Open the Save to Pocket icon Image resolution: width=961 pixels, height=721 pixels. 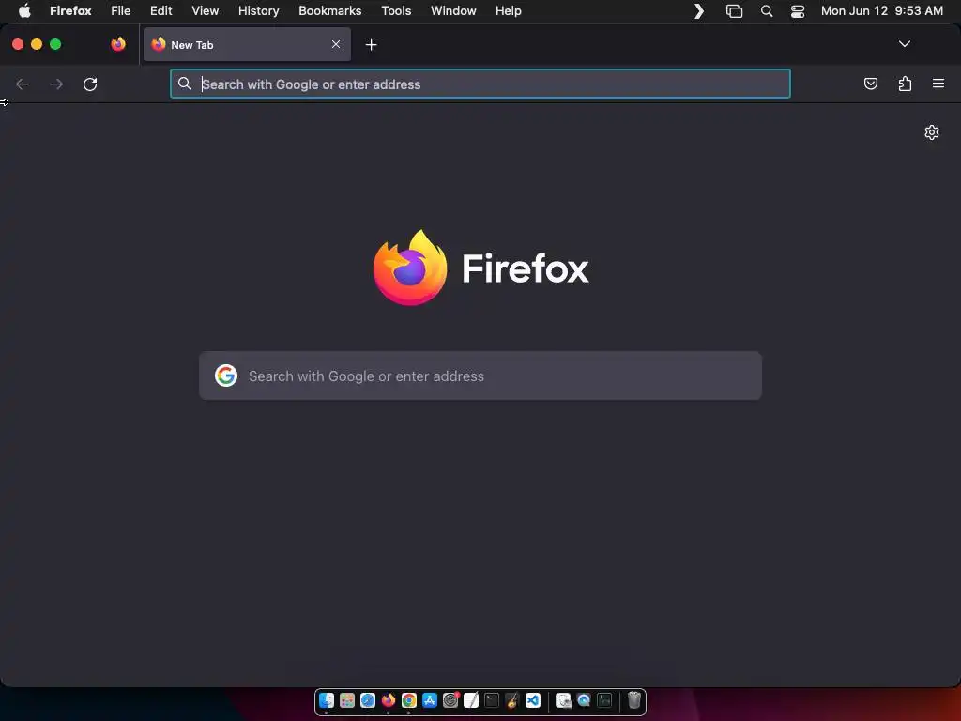(x=870, y=84)
